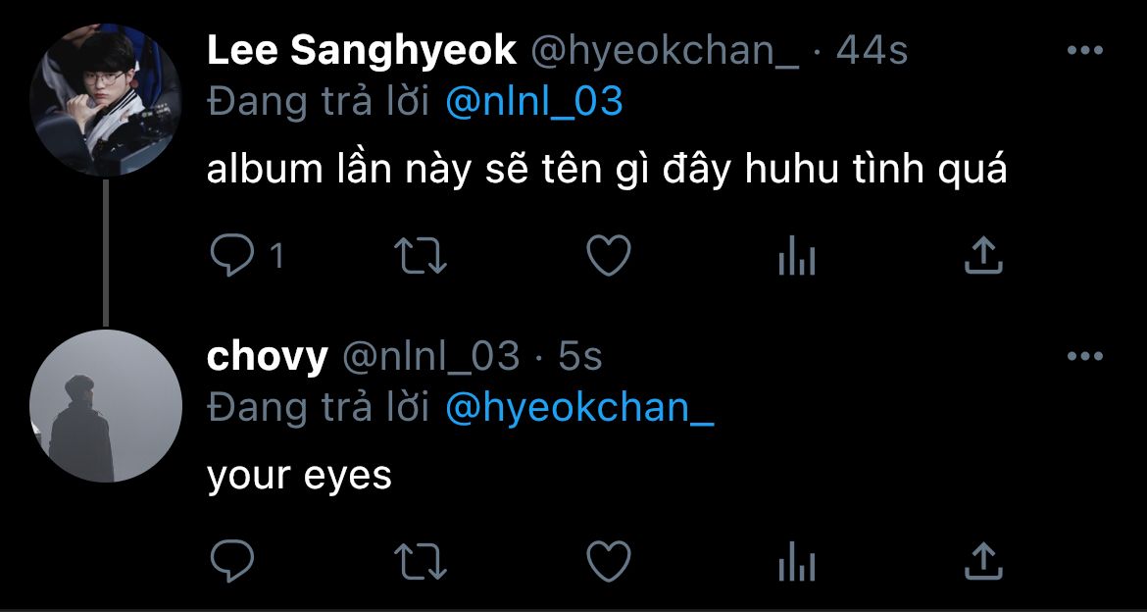1147x612 pixels.
Task: Open more options for chovy's reply
Action: pyautogui.click(x=1084, y=356)
